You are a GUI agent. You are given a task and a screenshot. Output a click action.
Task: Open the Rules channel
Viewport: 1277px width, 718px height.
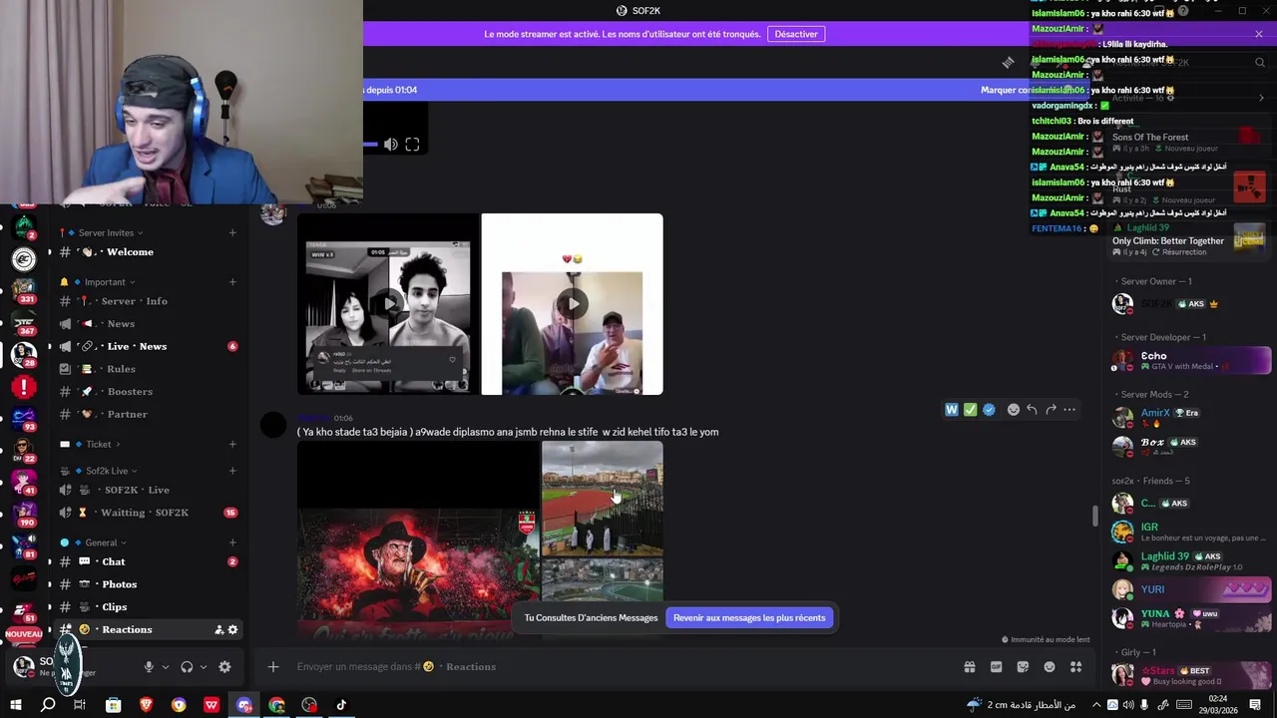click(148, 369)
